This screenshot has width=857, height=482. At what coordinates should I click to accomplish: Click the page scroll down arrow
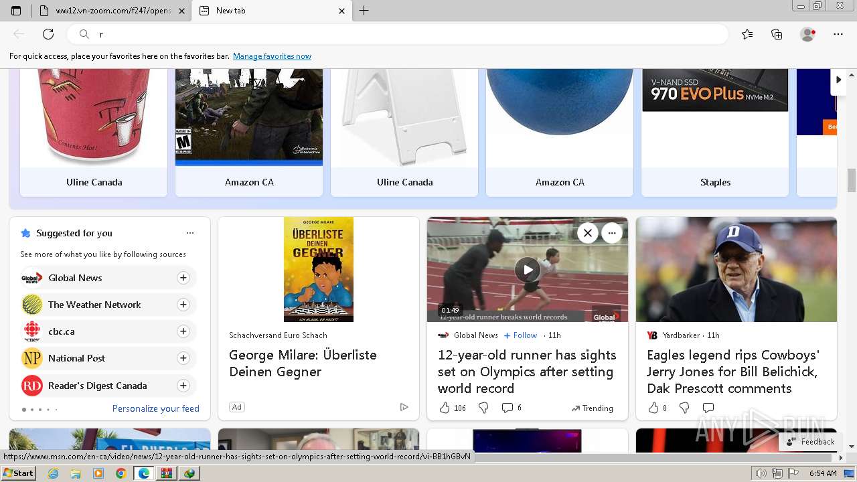point(852,447)
